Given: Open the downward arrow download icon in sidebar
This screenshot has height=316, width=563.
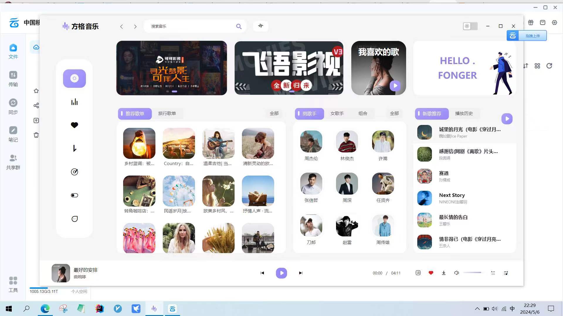Looking at the screenshot, I should pyautogui.click(x=74, y=148).
